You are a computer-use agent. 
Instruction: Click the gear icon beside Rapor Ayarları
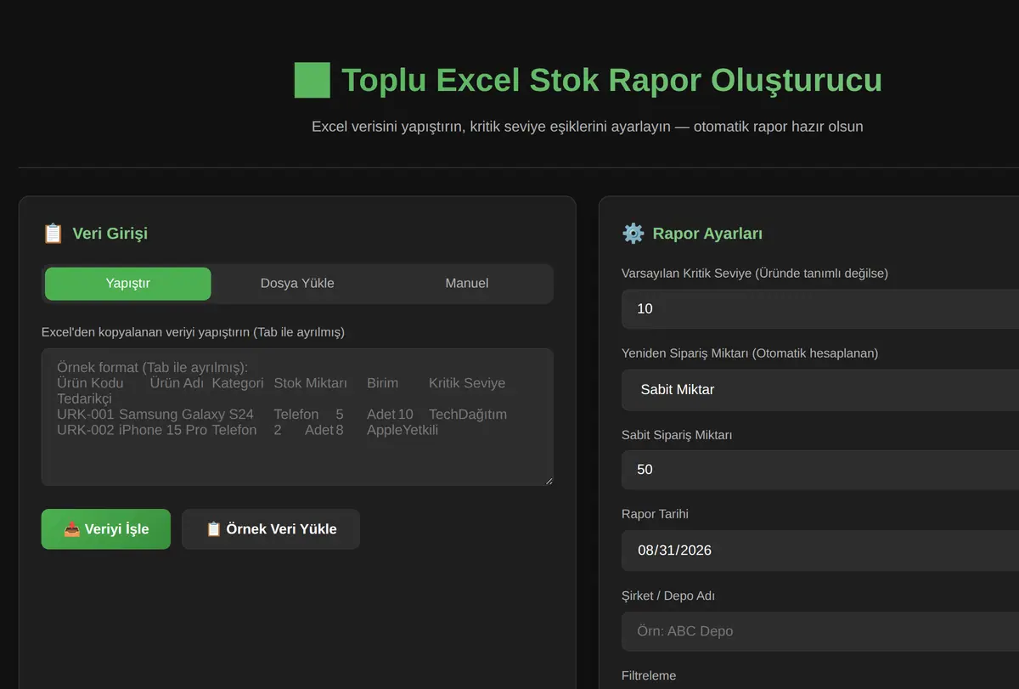[x=633, y=234]
